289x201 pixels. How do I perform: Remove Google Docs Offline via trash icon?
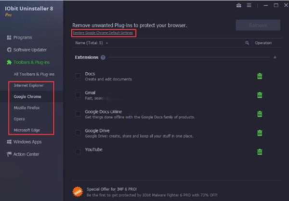click(260, 114)
